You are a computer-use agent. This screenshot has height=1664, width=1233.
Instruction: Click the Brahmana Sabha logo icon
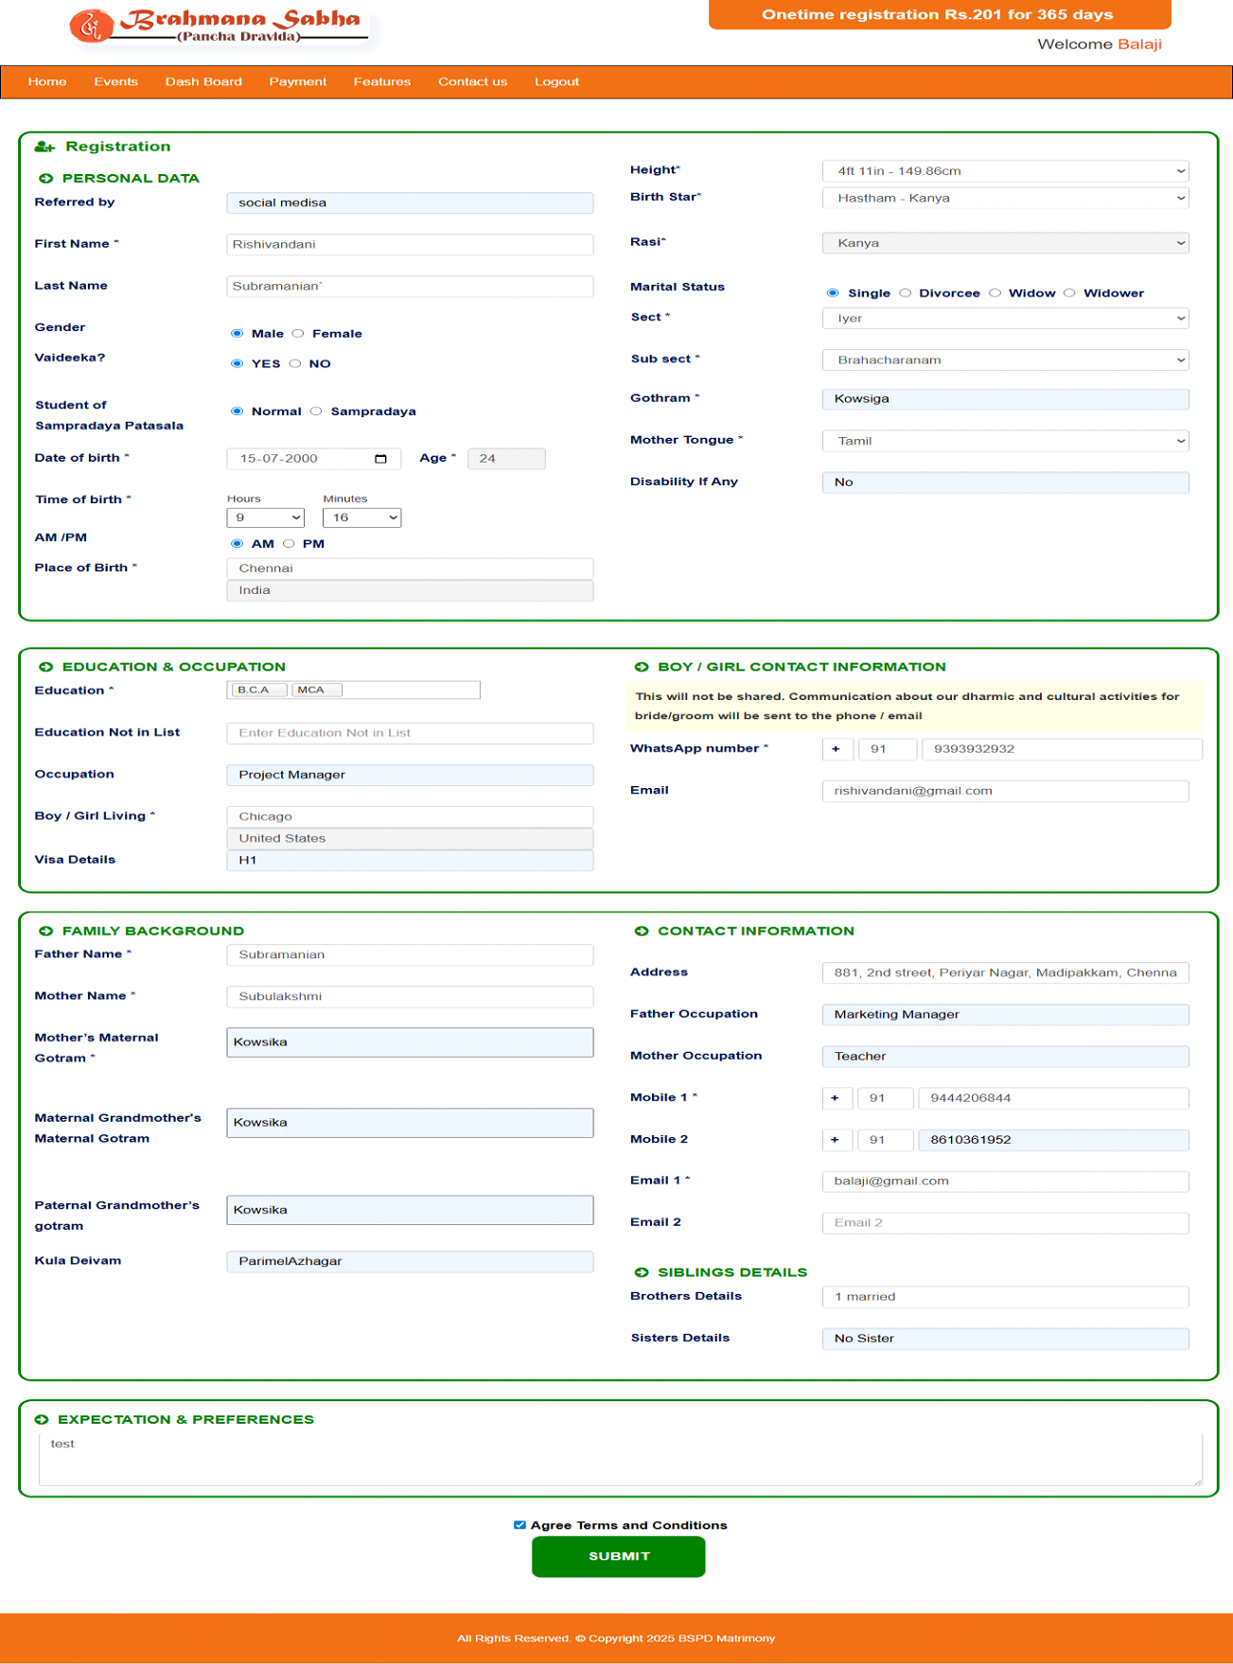91,26
